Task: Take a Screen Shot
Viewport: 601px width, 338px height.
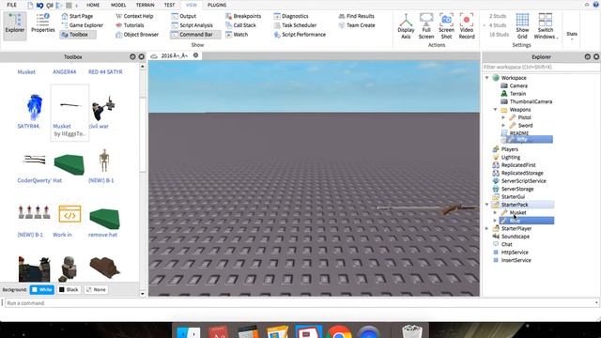Action: 447,26
